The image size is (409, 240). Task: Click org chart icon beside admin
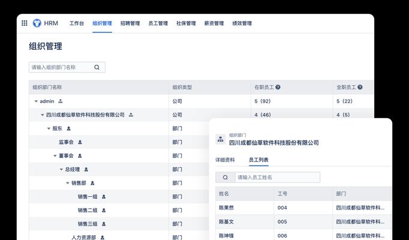(61, 101)
